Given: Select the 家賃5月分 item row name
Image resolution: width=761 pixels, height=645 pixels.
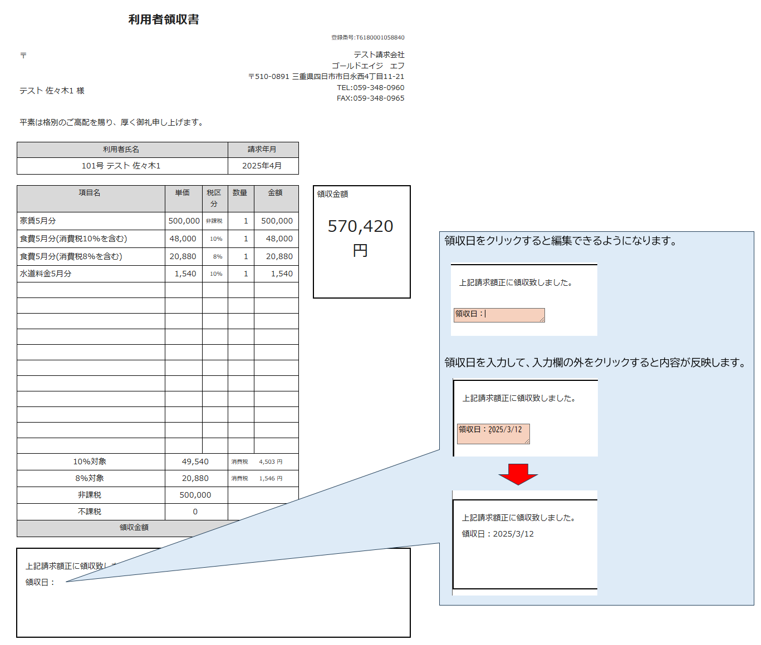Looking at the screenshot, I should pos(38,221).
